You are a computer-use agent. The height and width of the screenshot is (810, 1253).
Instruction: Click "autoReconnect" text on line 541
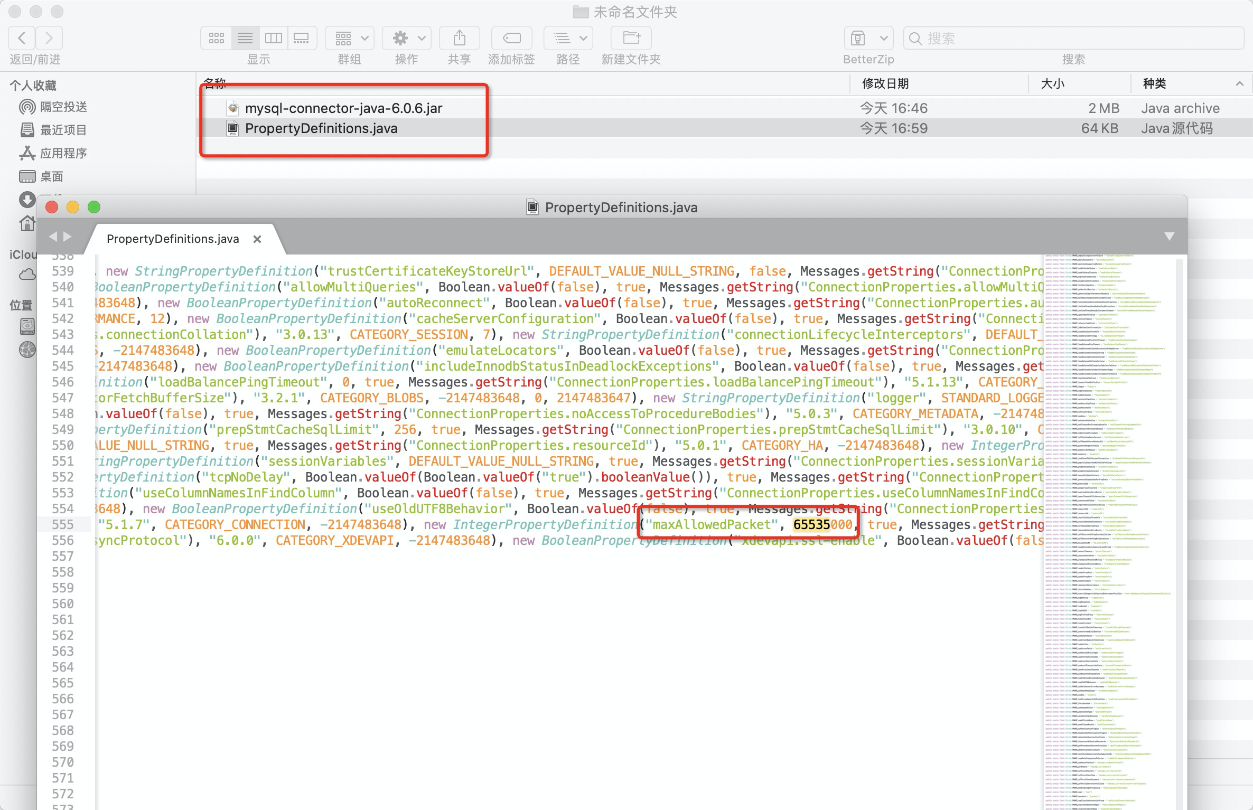click(x=435, y=303)
